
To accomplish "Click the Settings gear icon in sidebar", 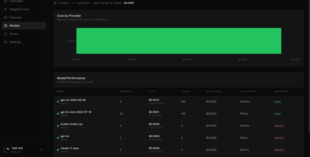I will coord(6,42).
